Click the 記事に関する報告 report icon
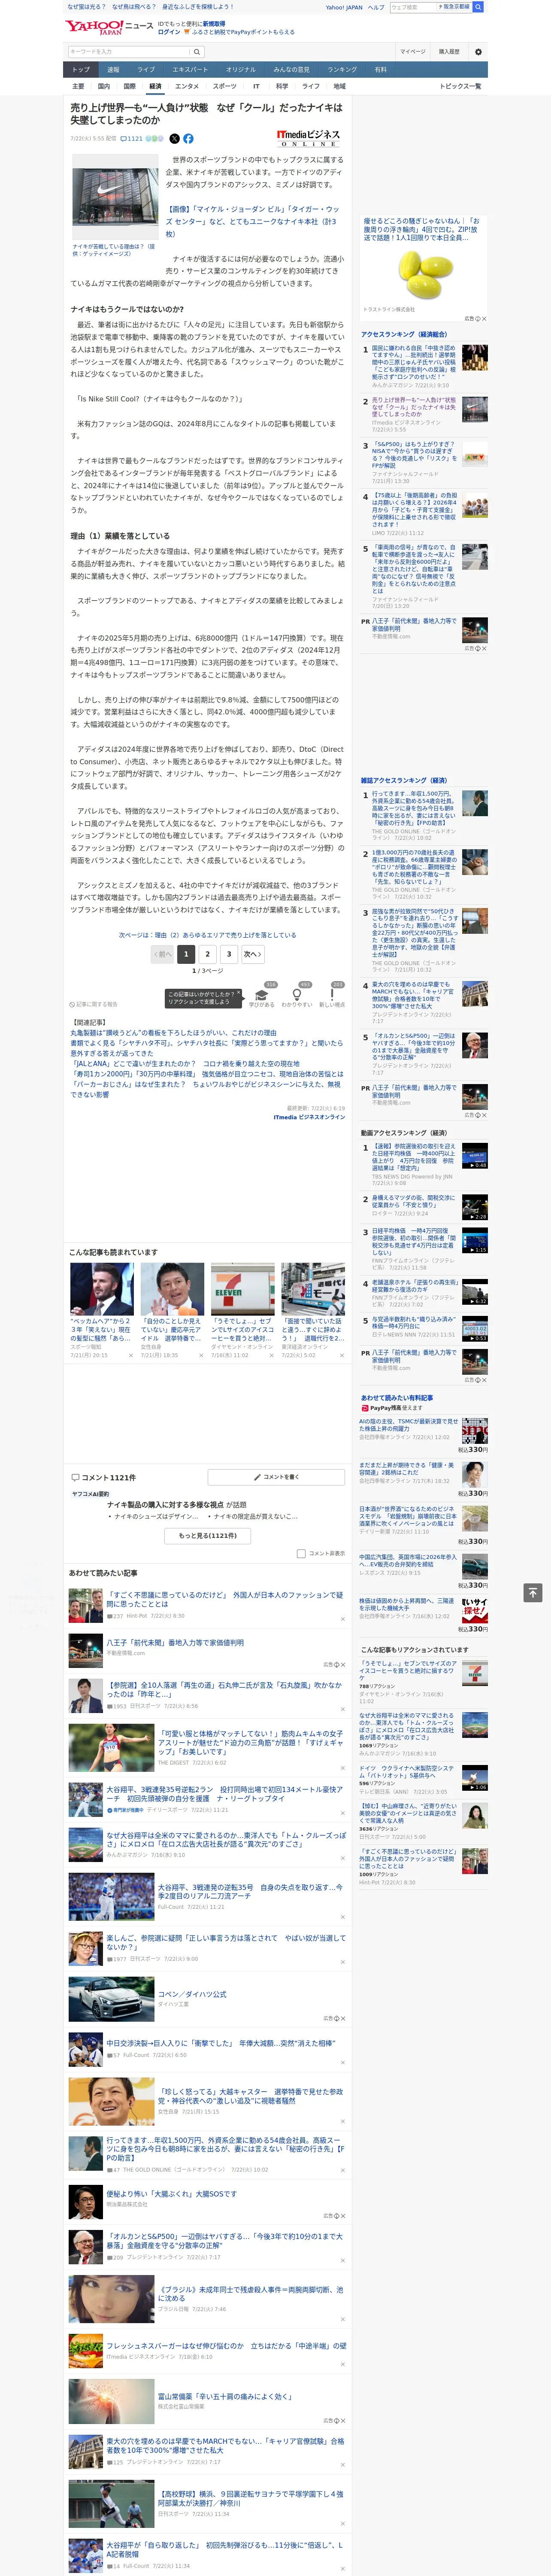This screenshot has height=2576, width=551. coord(93,1004)
